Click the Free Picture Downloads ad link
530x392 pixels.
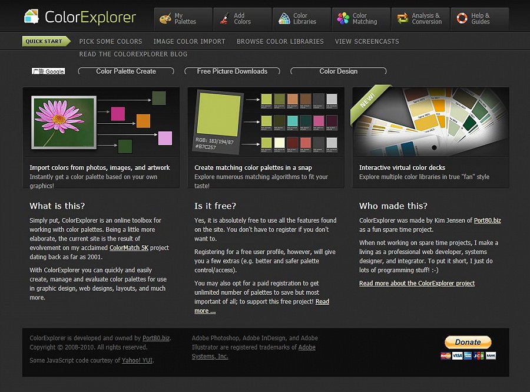pyautogui.click(x=232, y=71)
